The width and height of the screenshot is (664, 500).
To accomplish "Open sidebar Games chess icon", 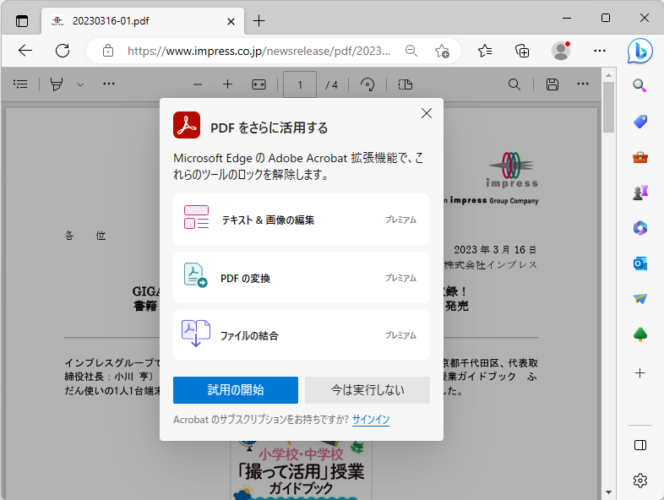I will (640, 193).
